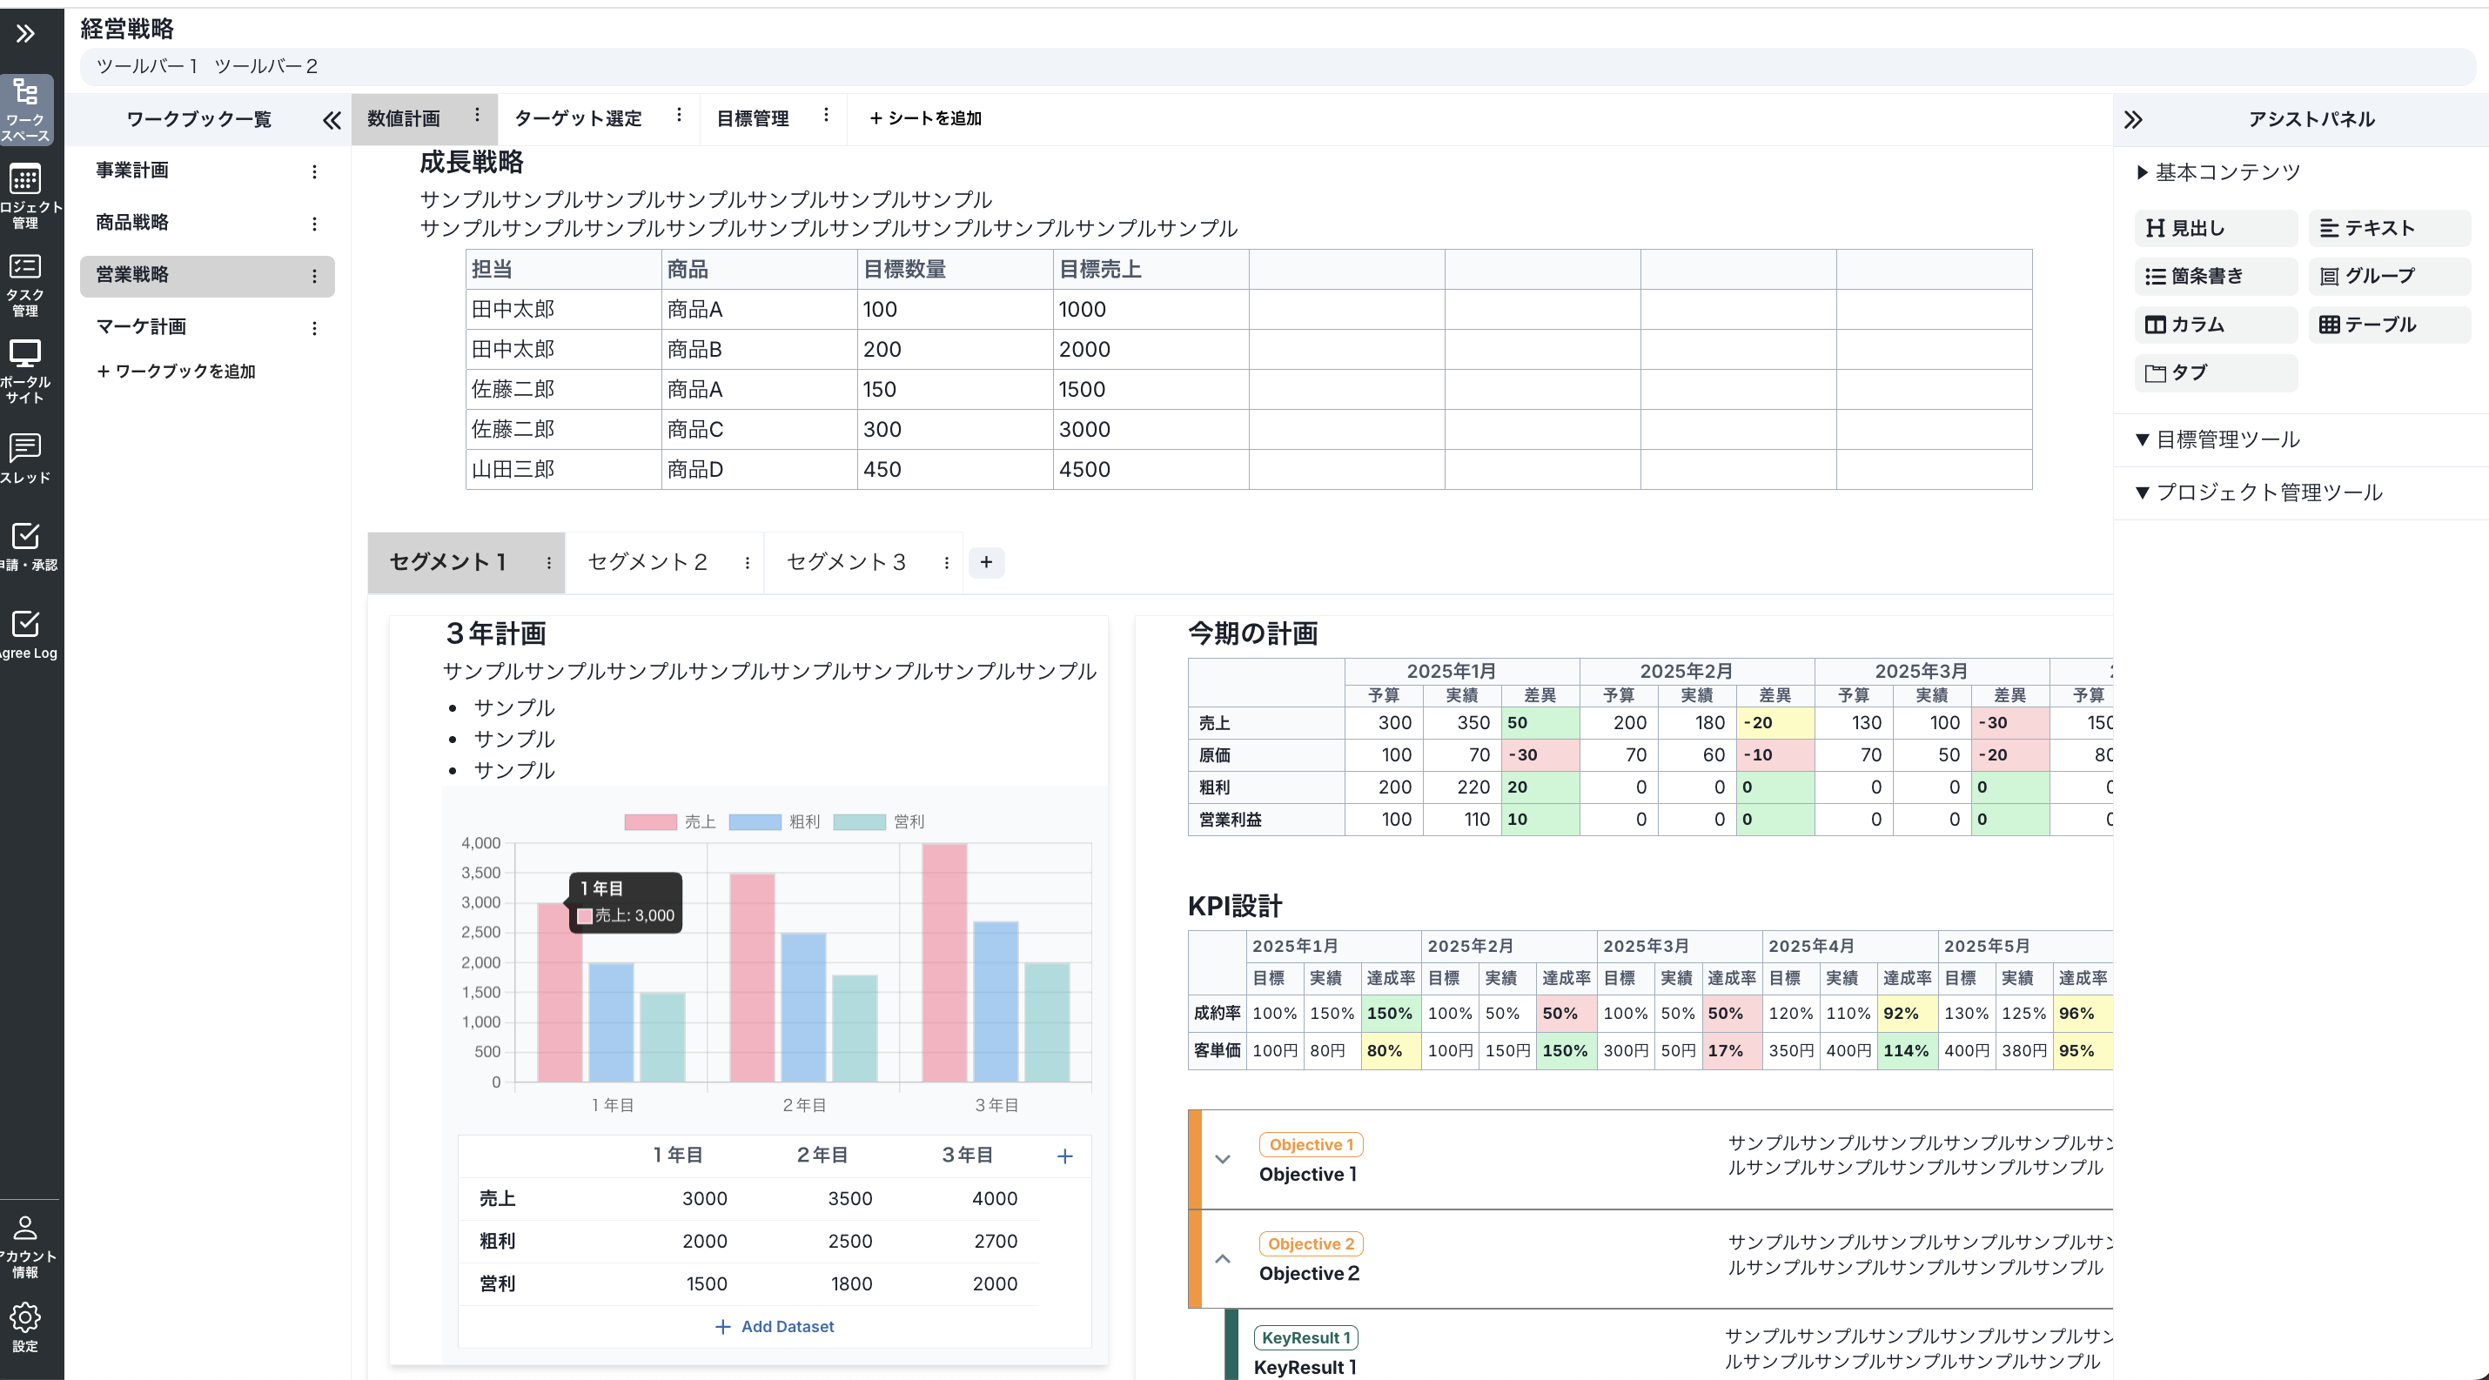Open Project Management from the sidebar
The width and height of the screenshot is (2489, 1380).
(26, 196)
